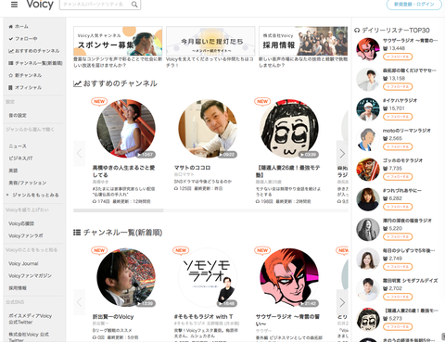Open the hamburger menu icon
Viewport: 445px width, 342px height.
pyautogui.click(x=14, y=5)
